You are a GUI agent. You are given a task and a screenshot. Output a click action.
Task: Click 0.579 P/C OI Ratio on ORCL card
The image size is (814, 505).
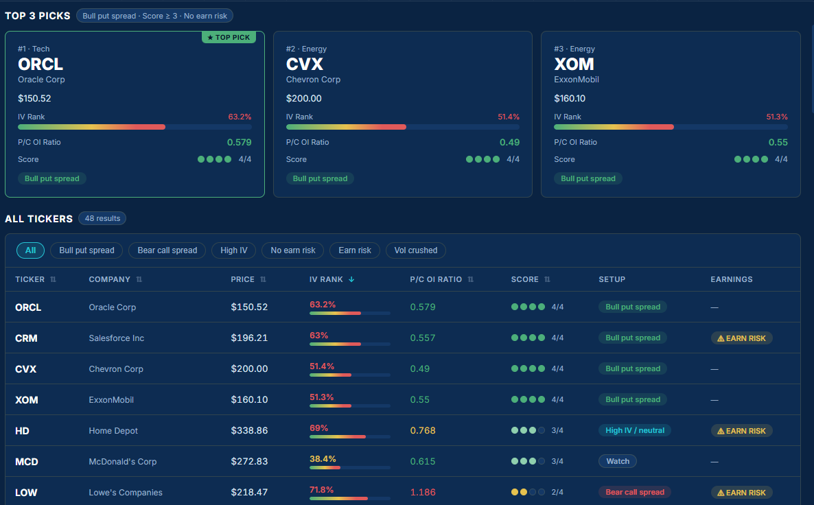(x=240, y=142)
